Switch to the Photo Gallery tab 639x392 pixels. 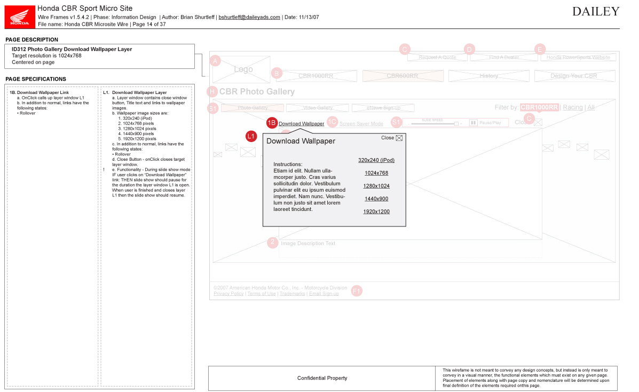[253, 108]
